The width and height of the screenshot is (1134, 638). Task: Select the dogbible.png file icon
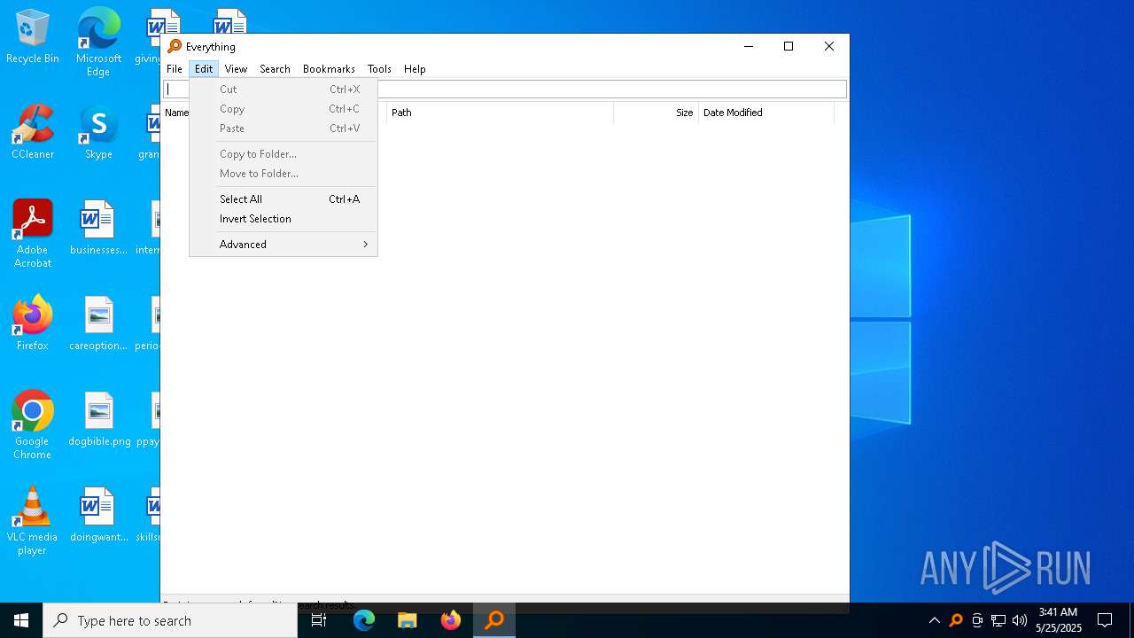98,419
